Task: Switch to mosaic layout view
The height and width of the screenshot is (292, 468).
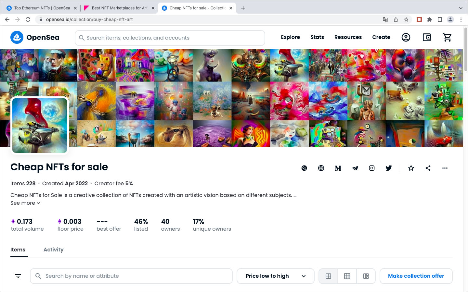Action: 366,276
